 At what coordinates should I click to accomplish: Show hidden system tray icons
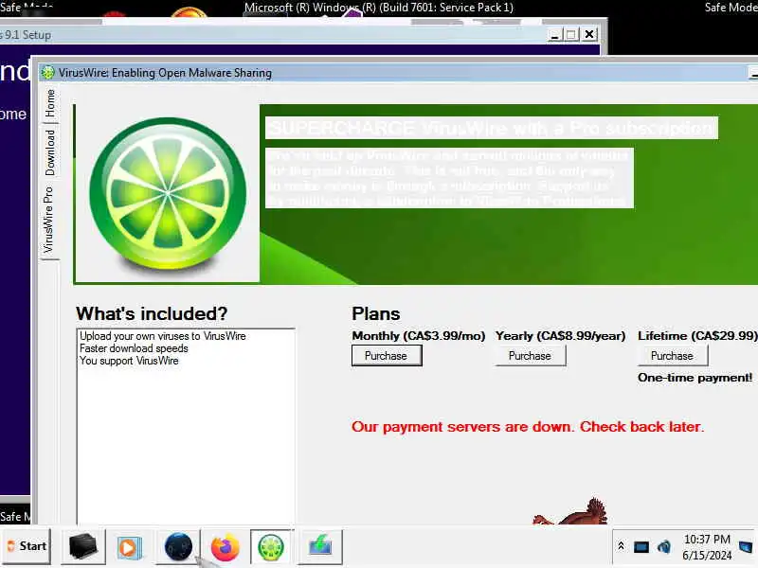click(621, 546)
